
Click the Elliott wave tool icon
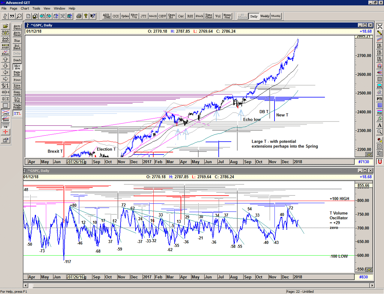(x=5, y=53)
